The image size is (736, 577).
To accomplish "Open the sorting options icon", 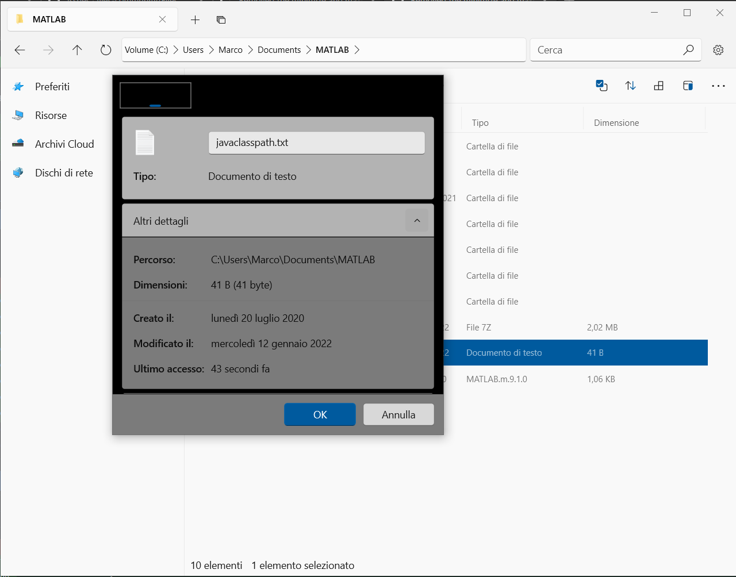I will tap(630, 85).
